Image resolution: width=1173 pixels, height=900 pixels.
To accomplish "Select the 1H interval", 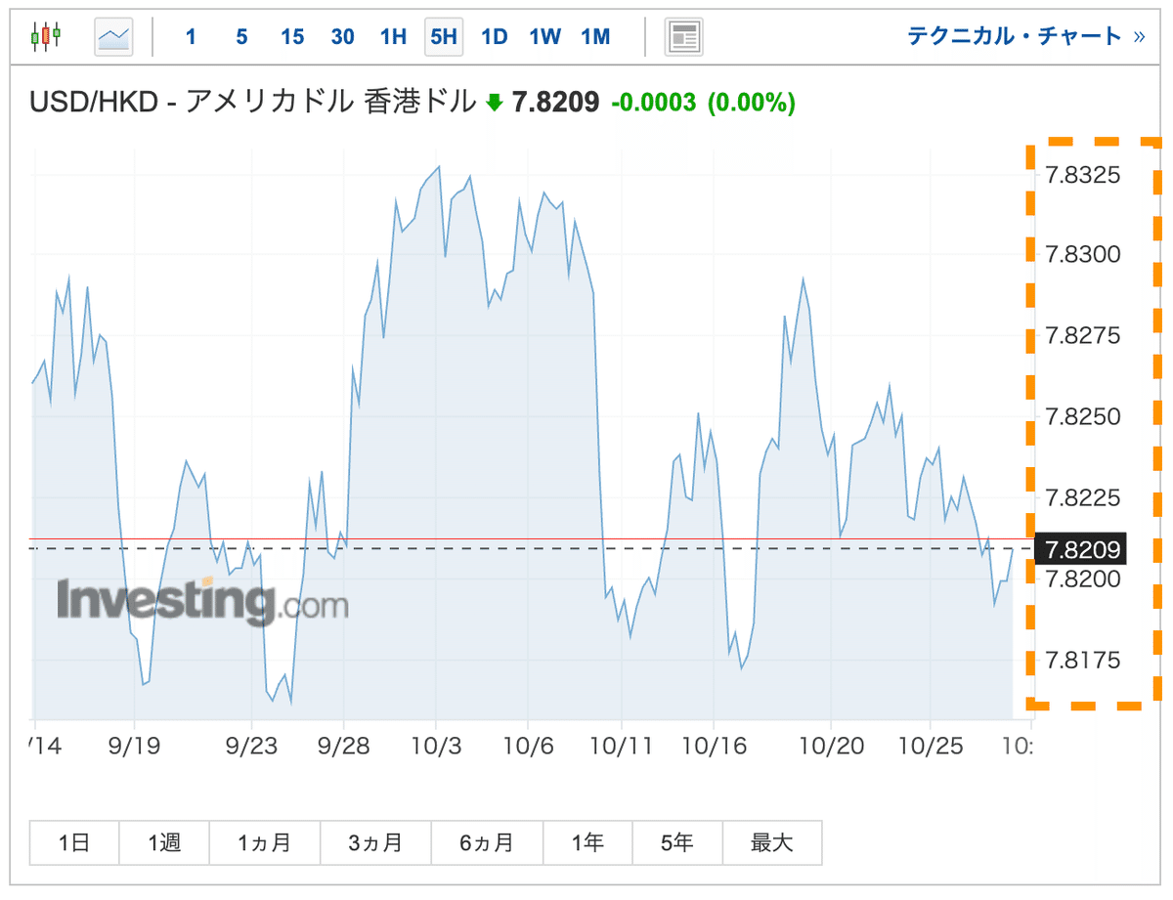I will (393, 37).
